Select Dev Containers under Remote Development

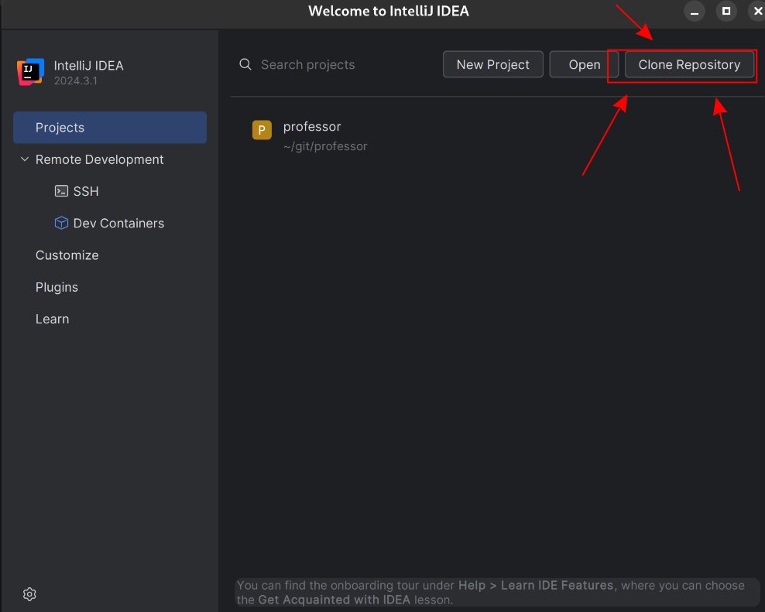tap(118, 224)
